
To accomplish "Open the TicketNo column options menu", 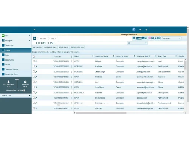I will click(72, 56).
